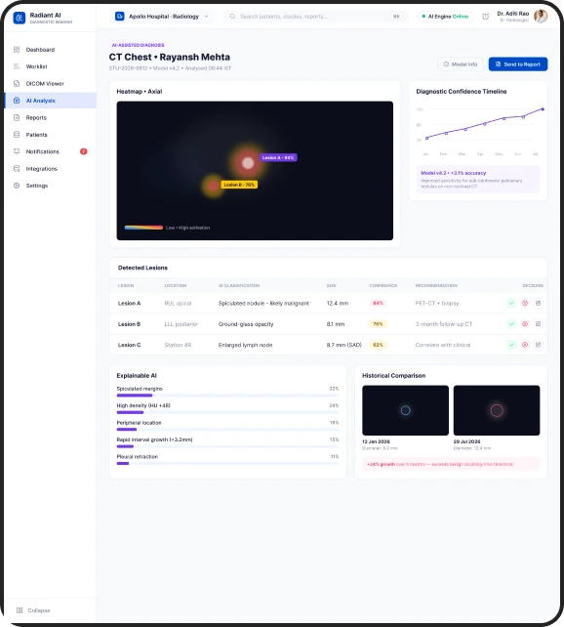Edit the Lesion B decision
The width and height of the screenshot is (564, 627).
point(538,324)
